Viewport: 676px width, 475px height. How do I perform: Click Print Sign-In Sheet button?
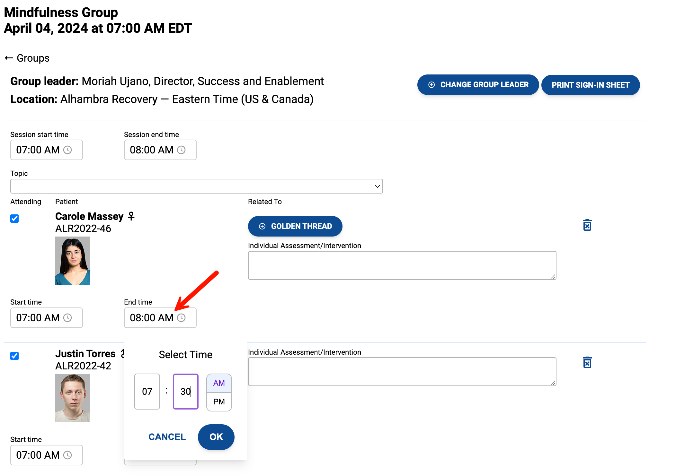(590, 85)
